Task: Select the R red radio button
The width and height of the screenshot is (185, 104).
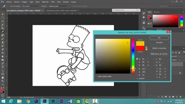Action: [137, 69]
